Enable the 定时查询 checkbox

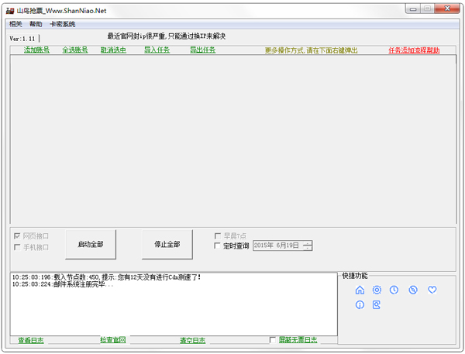[217, 246]
